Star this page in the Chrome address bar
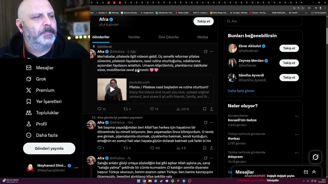 pyautogui.click(x=303, y=8)
